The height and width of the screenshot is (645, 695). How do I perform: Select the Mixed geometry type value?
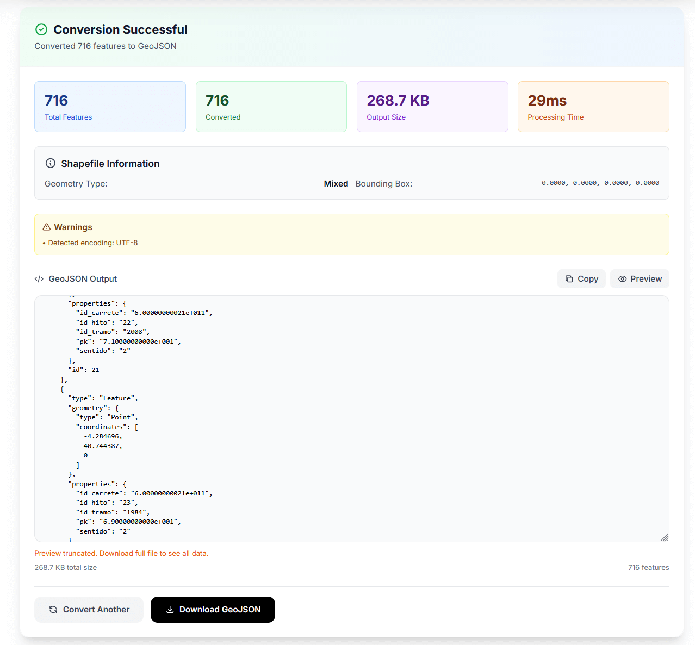point(336,184)
